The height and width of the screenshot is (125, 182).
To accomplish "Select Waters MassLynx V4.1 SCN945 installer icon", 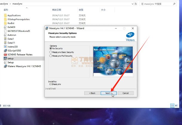I will (5, 66).
